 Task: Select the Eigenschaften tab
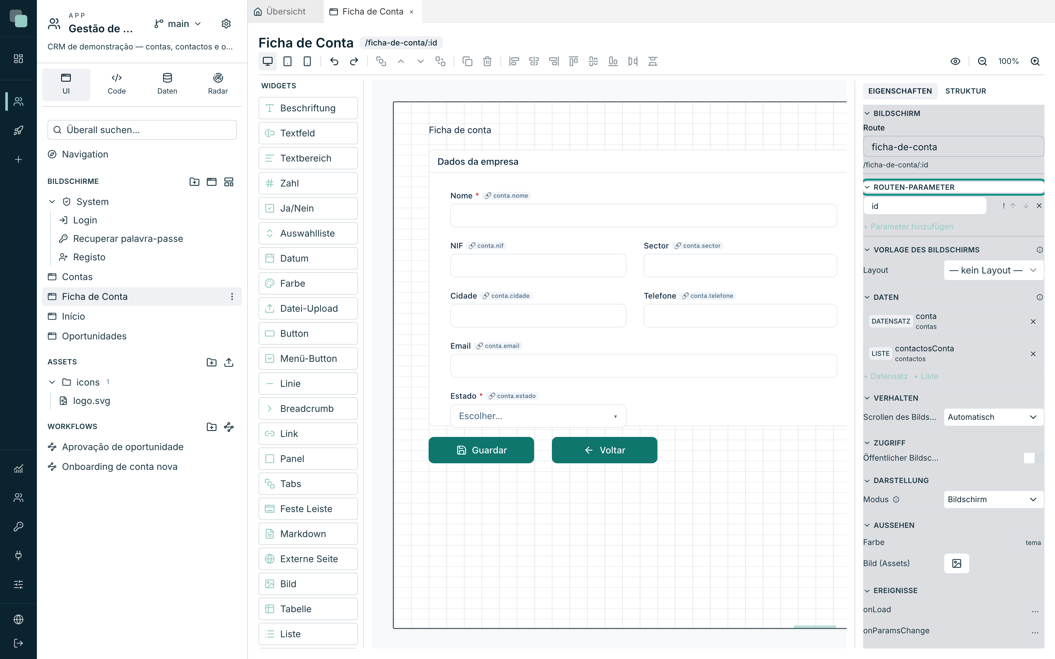(x=900, y=91)
